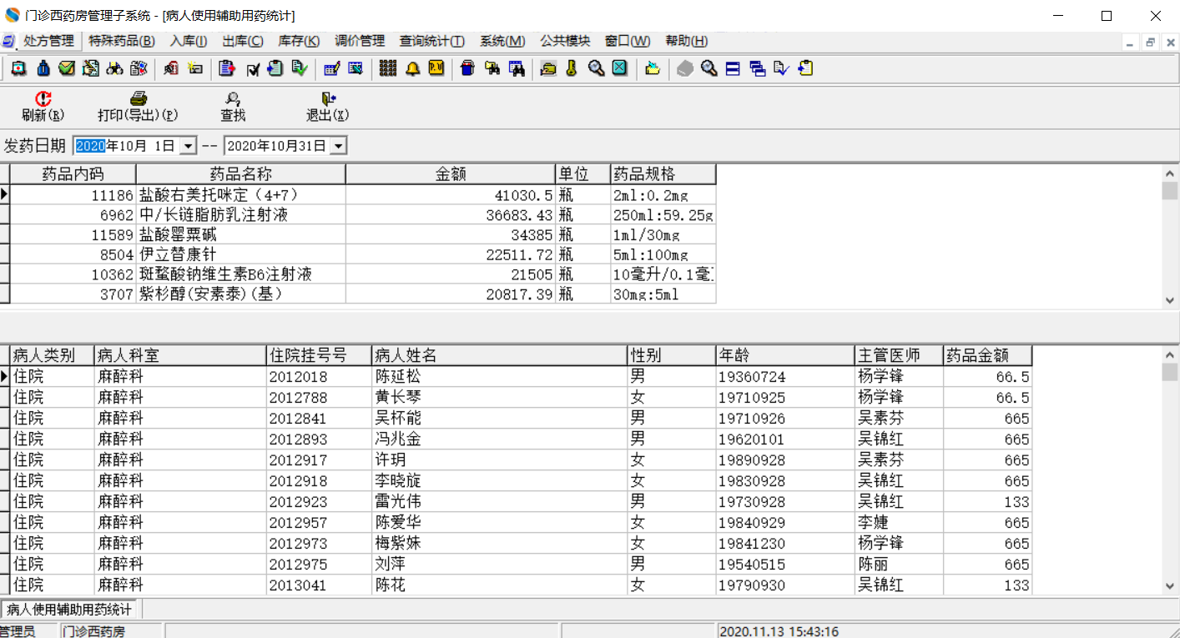1180x638 pixels.
Task: Open the 查询统计(T) menu
Action: point(432,41)
